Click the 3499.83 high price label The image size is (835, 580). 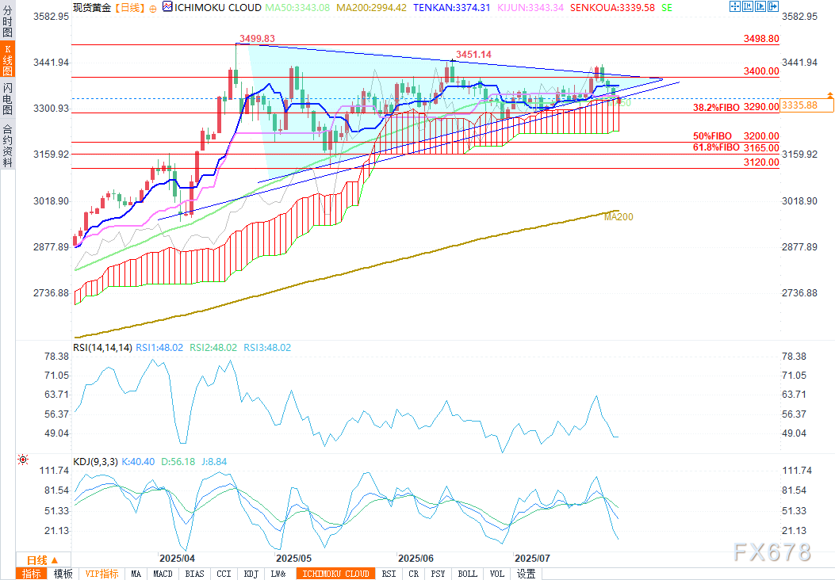256,37
